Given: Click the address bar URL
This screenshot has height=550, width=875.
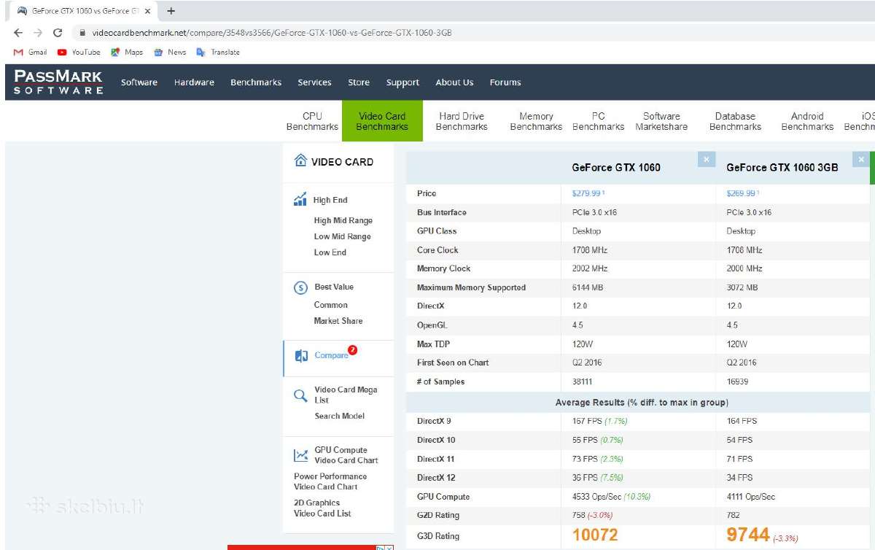Looking at the screenshot, I should 272,33.
